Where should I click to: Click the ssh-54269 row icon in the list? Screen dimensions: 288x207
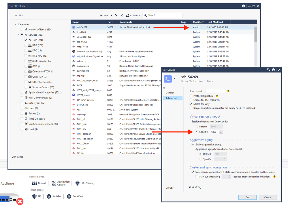click(x=74, y=27)
